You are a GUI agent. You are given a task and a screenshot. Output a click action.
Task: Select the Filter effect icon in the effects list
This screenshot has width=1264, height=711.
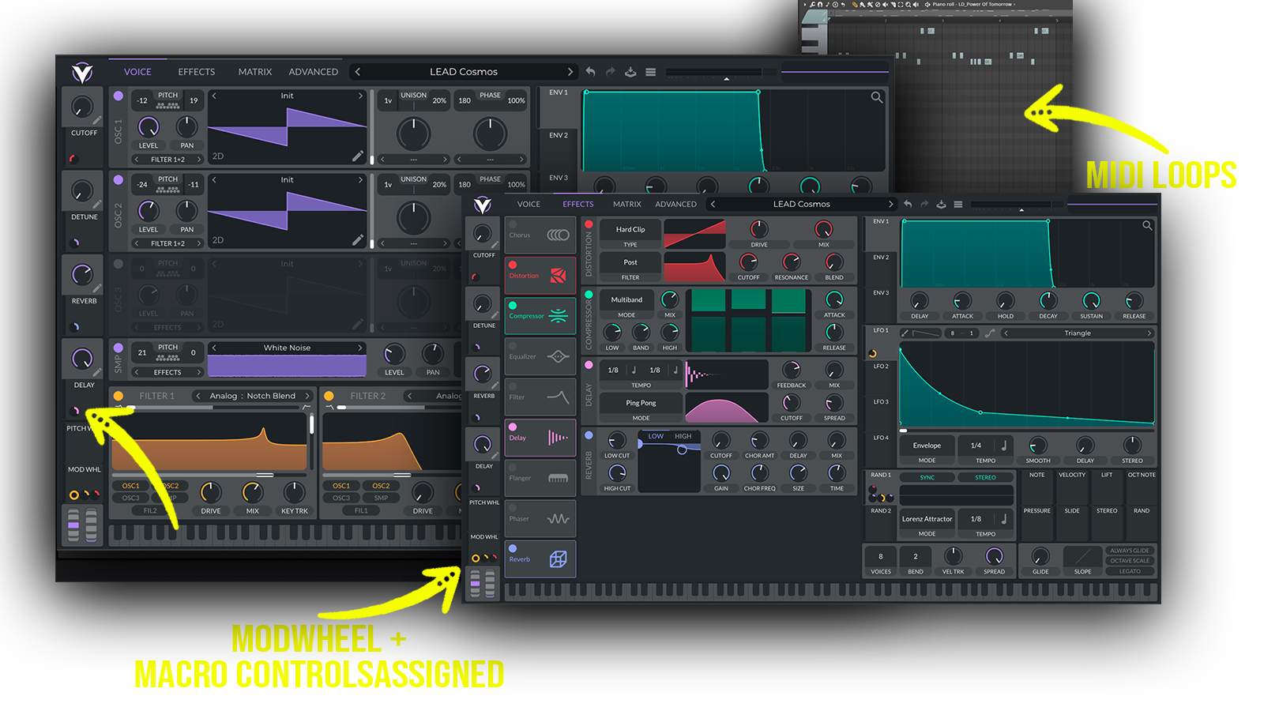(x=558, y=397)
